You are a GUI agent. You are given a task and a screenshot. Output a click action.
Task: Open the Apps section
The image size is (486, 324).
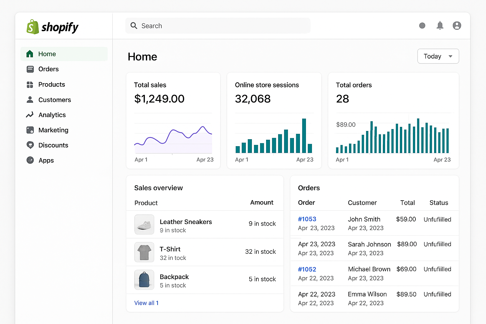[x=46, y=160]
